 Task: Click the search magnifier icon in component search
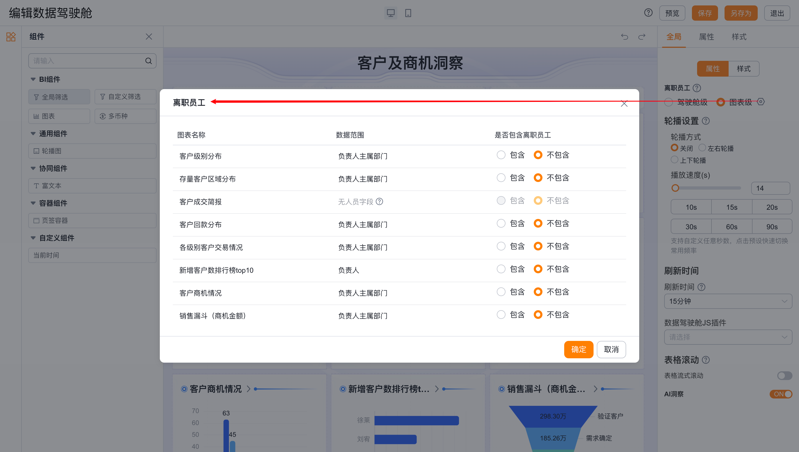click(148, 61)
